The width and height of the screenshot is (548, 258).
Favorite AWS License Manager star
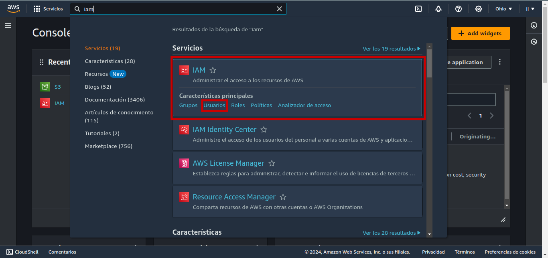tap(272, 163)
